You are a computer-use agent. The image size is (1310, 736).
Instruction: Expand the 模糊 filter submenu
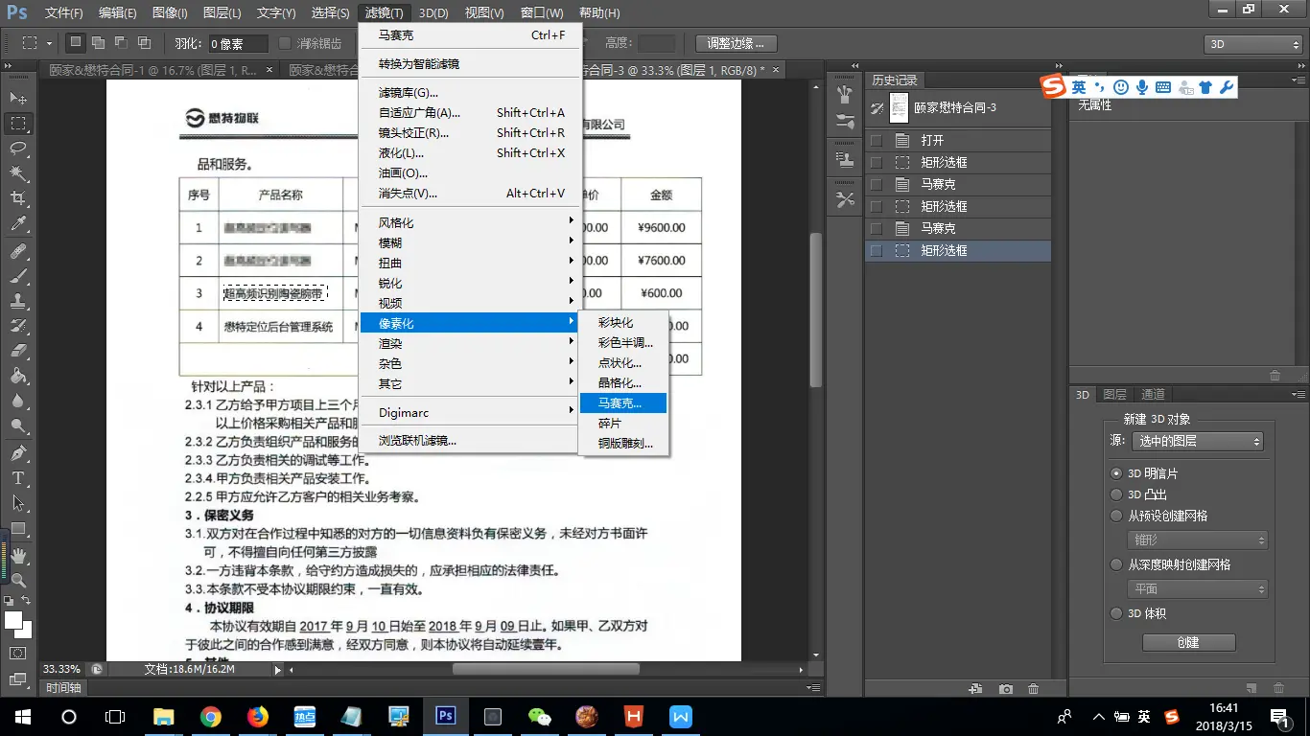click(x=470, y=242)
